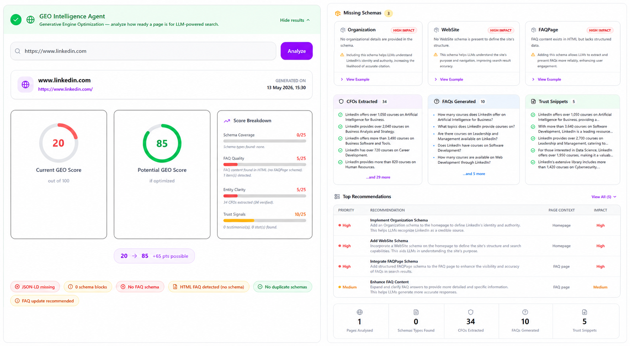The image size is (630, 346).
Task: Click the URL input field
Action: [x=143, y=51]
